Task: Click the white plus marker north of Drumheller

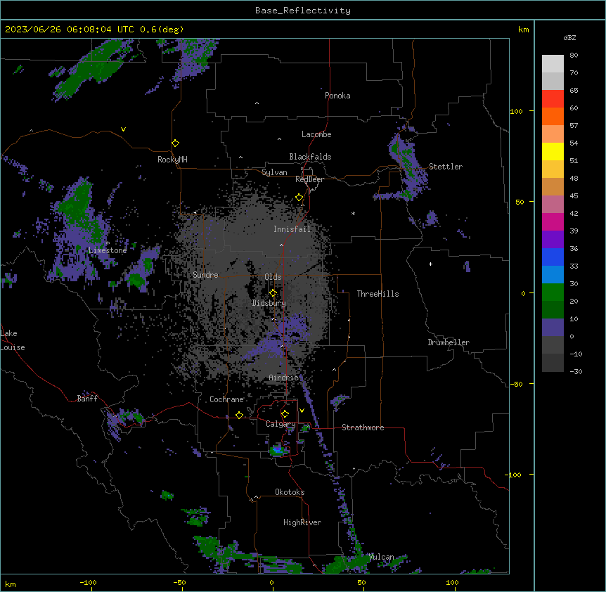Action: [x=430, y=264]
